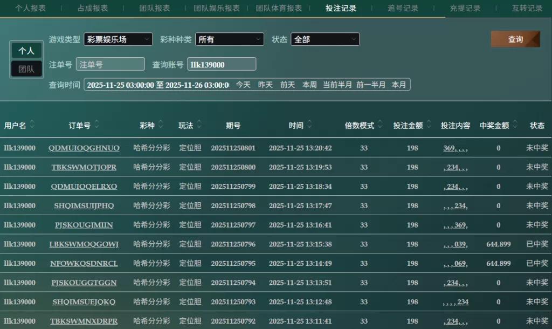Open the 追号记录 tab
This screenshot has width=552, height=329.
click(403, 8)
